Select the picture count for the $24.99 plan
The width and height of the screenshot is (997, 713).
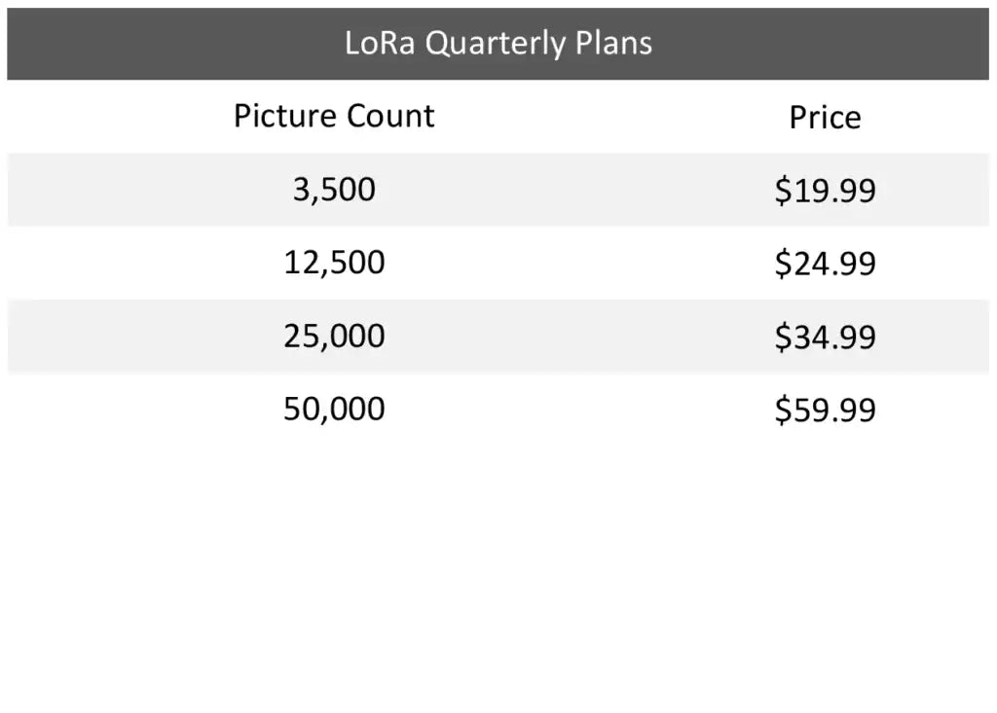coord(334,263)
